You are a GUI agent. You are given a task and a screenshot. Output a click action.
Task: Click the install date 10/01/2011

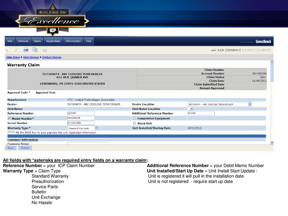coord(194,128)
